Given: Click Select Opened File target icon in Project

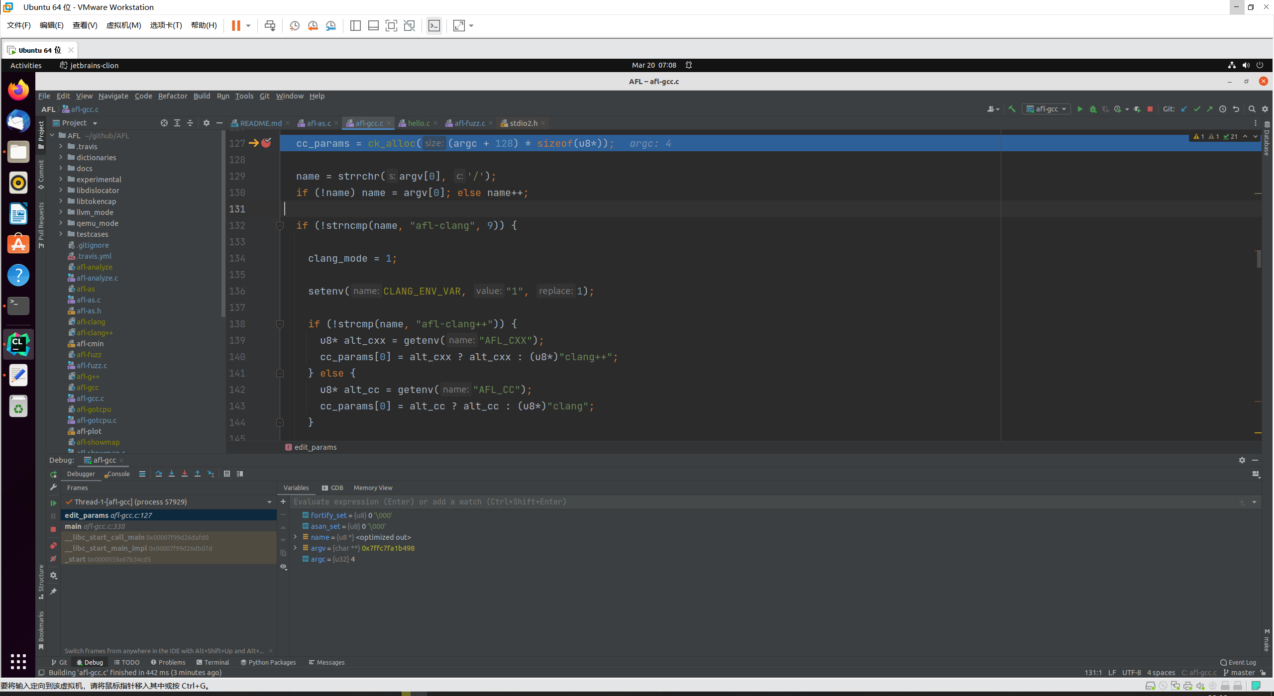Looking at the screenshot, I should point(164,123).
